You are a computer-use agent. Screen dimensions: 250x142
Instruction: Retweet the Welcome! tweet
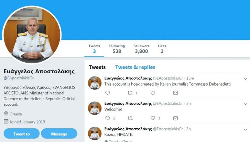tap(130, 118)
